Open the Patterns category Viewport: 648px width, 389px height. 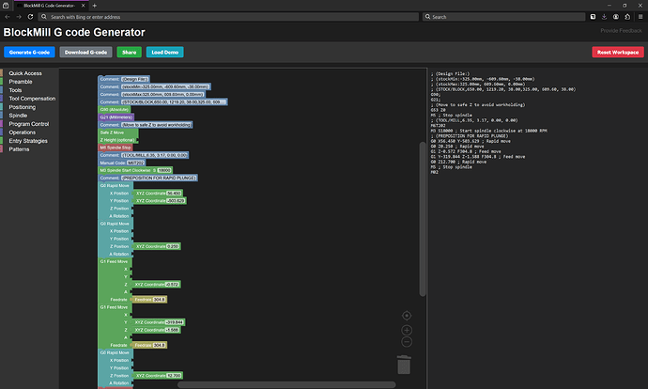tap(19, 149)
